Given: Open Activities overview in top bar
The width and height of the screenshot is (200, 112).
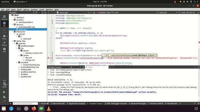Looking at the screenshot, I should point(5,2).
